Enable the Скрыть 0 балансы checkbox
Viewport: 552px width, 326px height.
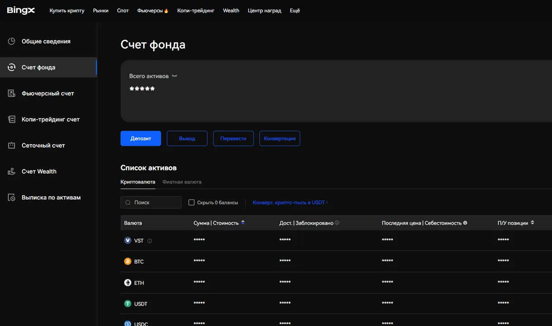point(191,202)
